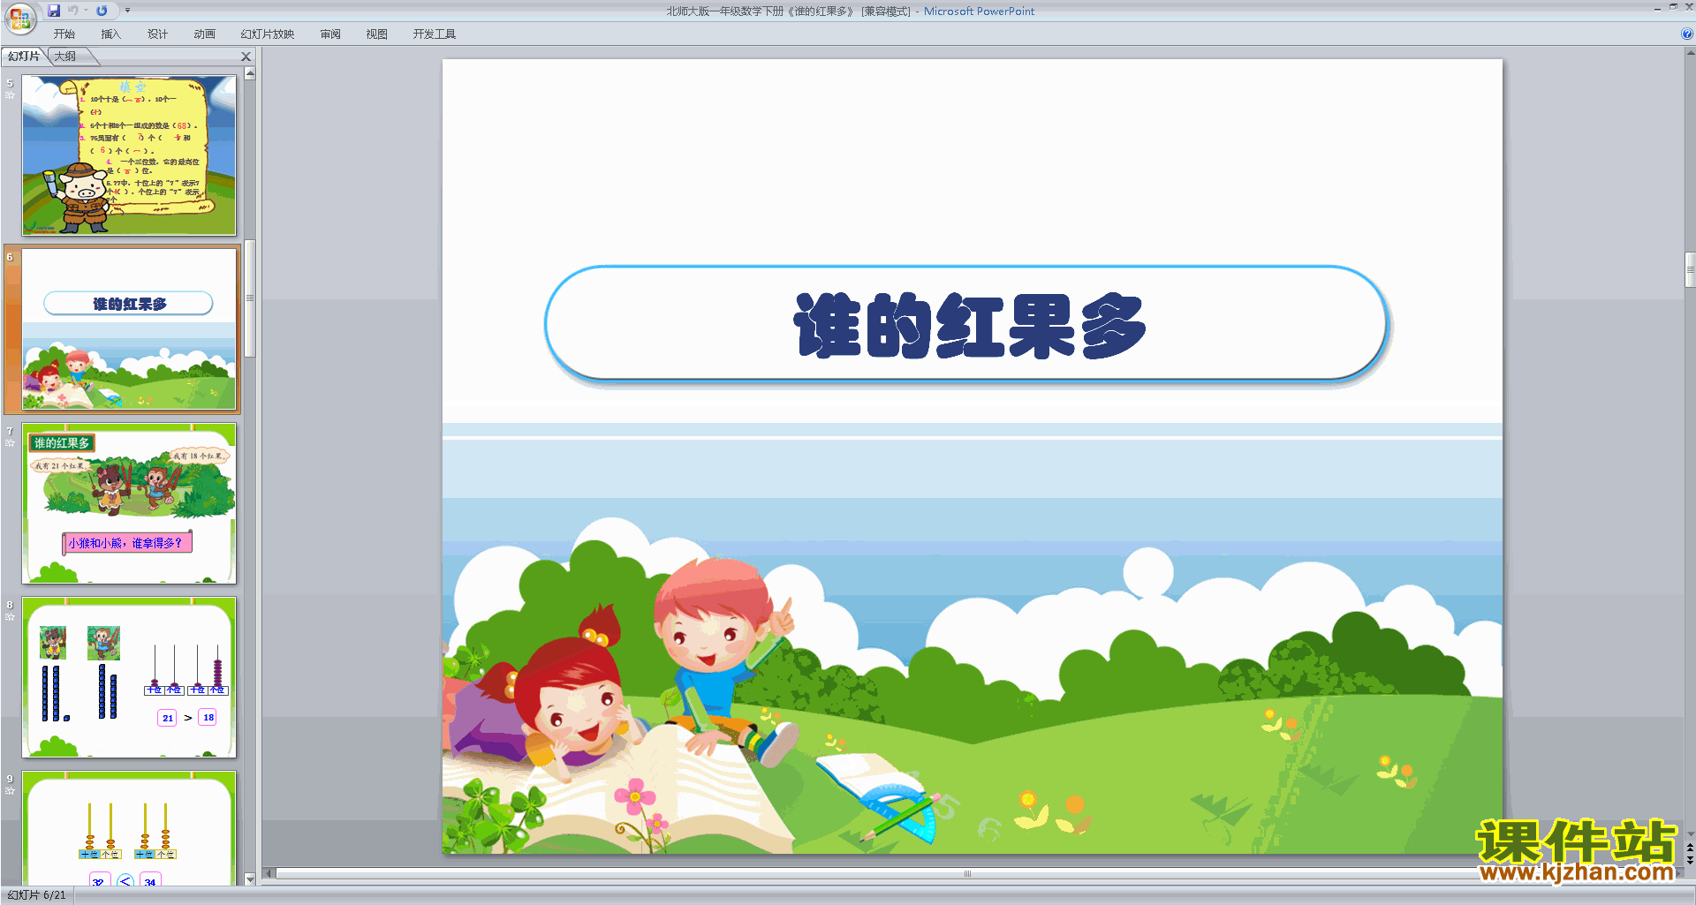Click the Redo/Repeat icon in quick access
The width and height of the screenshot is (1696, 905).
[x=102, y=11]
